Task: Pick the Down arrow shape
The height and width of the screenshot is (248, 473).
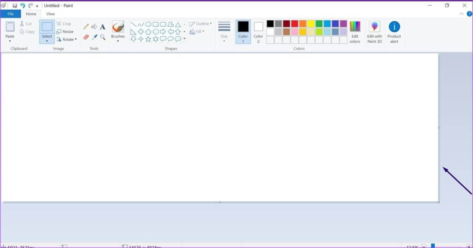Action: 133,39
